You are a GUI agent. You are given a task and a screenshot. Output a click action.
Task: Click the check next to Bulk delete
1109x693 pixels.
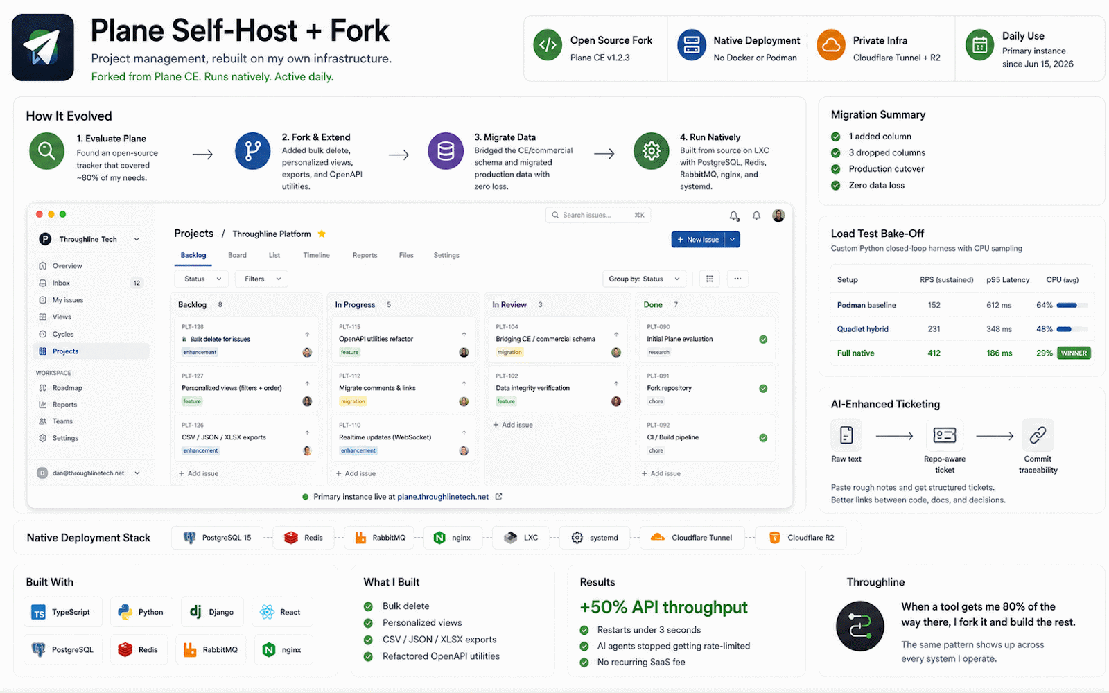pos(368,606)
